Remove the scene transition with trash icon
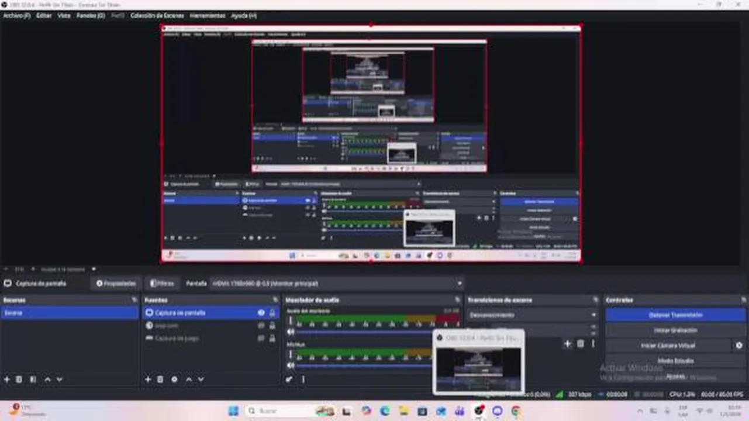749x421 pixels. tap(581, 344)
